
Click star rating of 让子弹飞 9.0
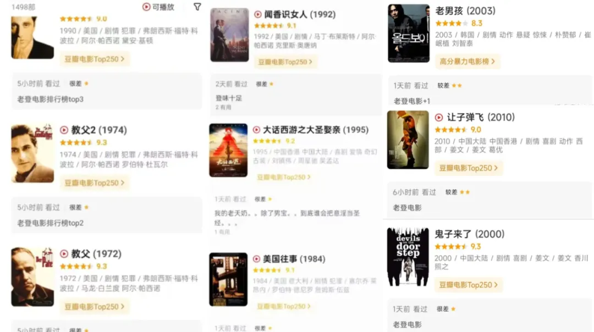(x=458, y=130)
